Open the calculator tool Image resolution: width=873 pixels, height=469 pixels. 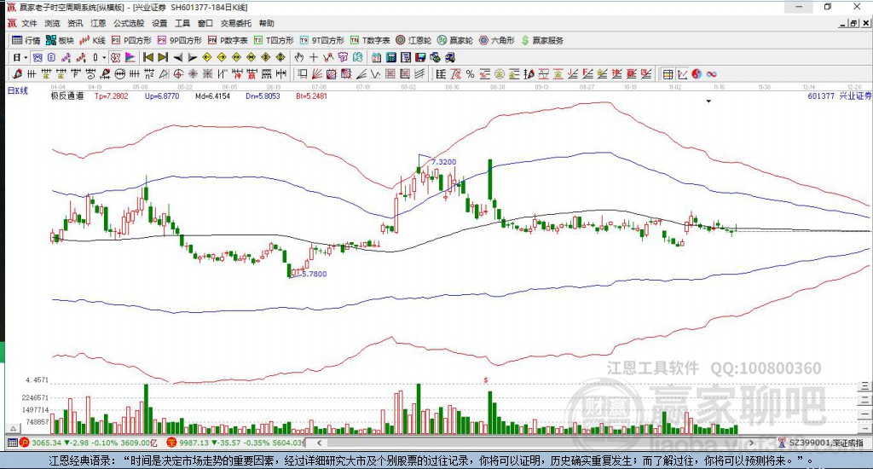390,57
